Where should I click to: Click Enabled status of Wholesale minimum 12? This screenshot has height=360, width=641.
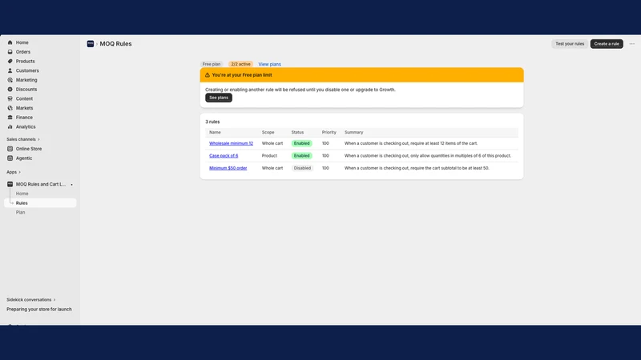[302, 143]
